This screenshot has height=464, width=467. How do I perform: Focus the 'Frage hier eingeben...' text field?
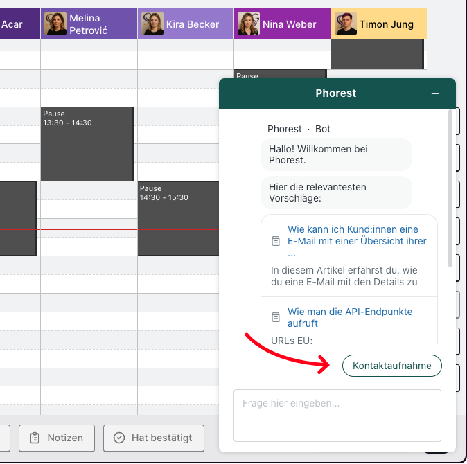(337, 415)
